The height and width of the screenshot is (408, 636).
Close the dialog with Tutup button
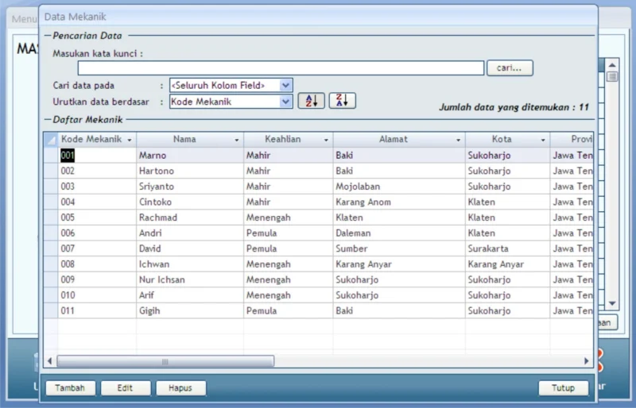[564, 387]
